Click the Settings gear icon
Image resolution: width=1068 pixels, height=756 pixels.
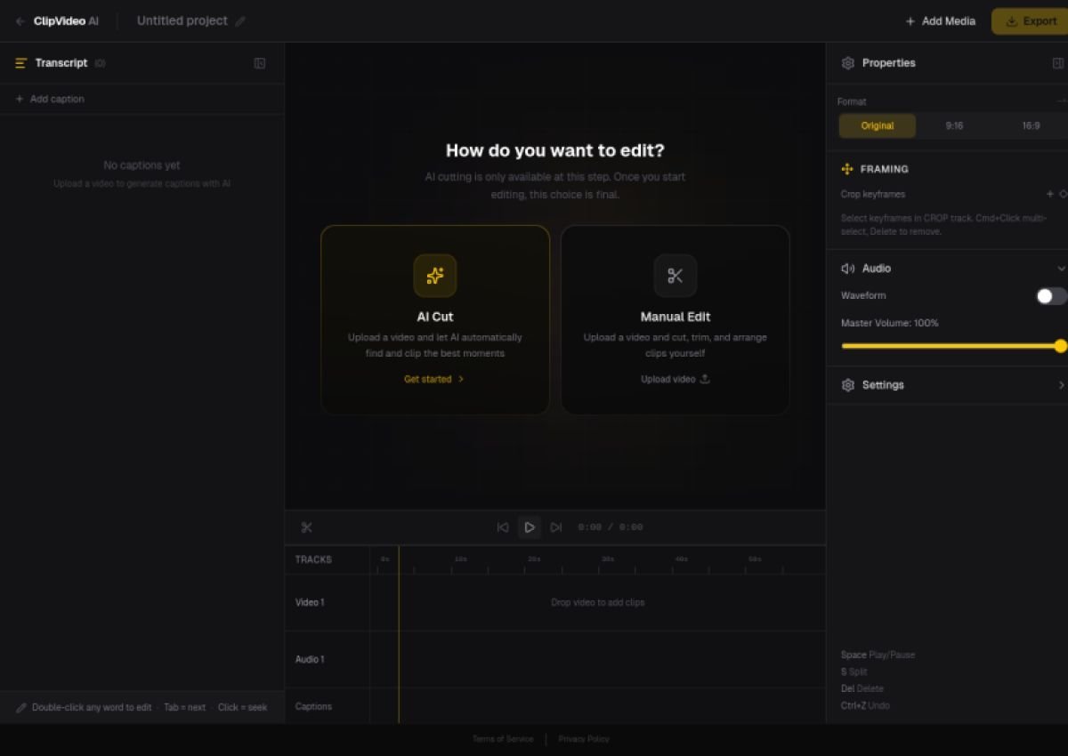tap(847, 385)
